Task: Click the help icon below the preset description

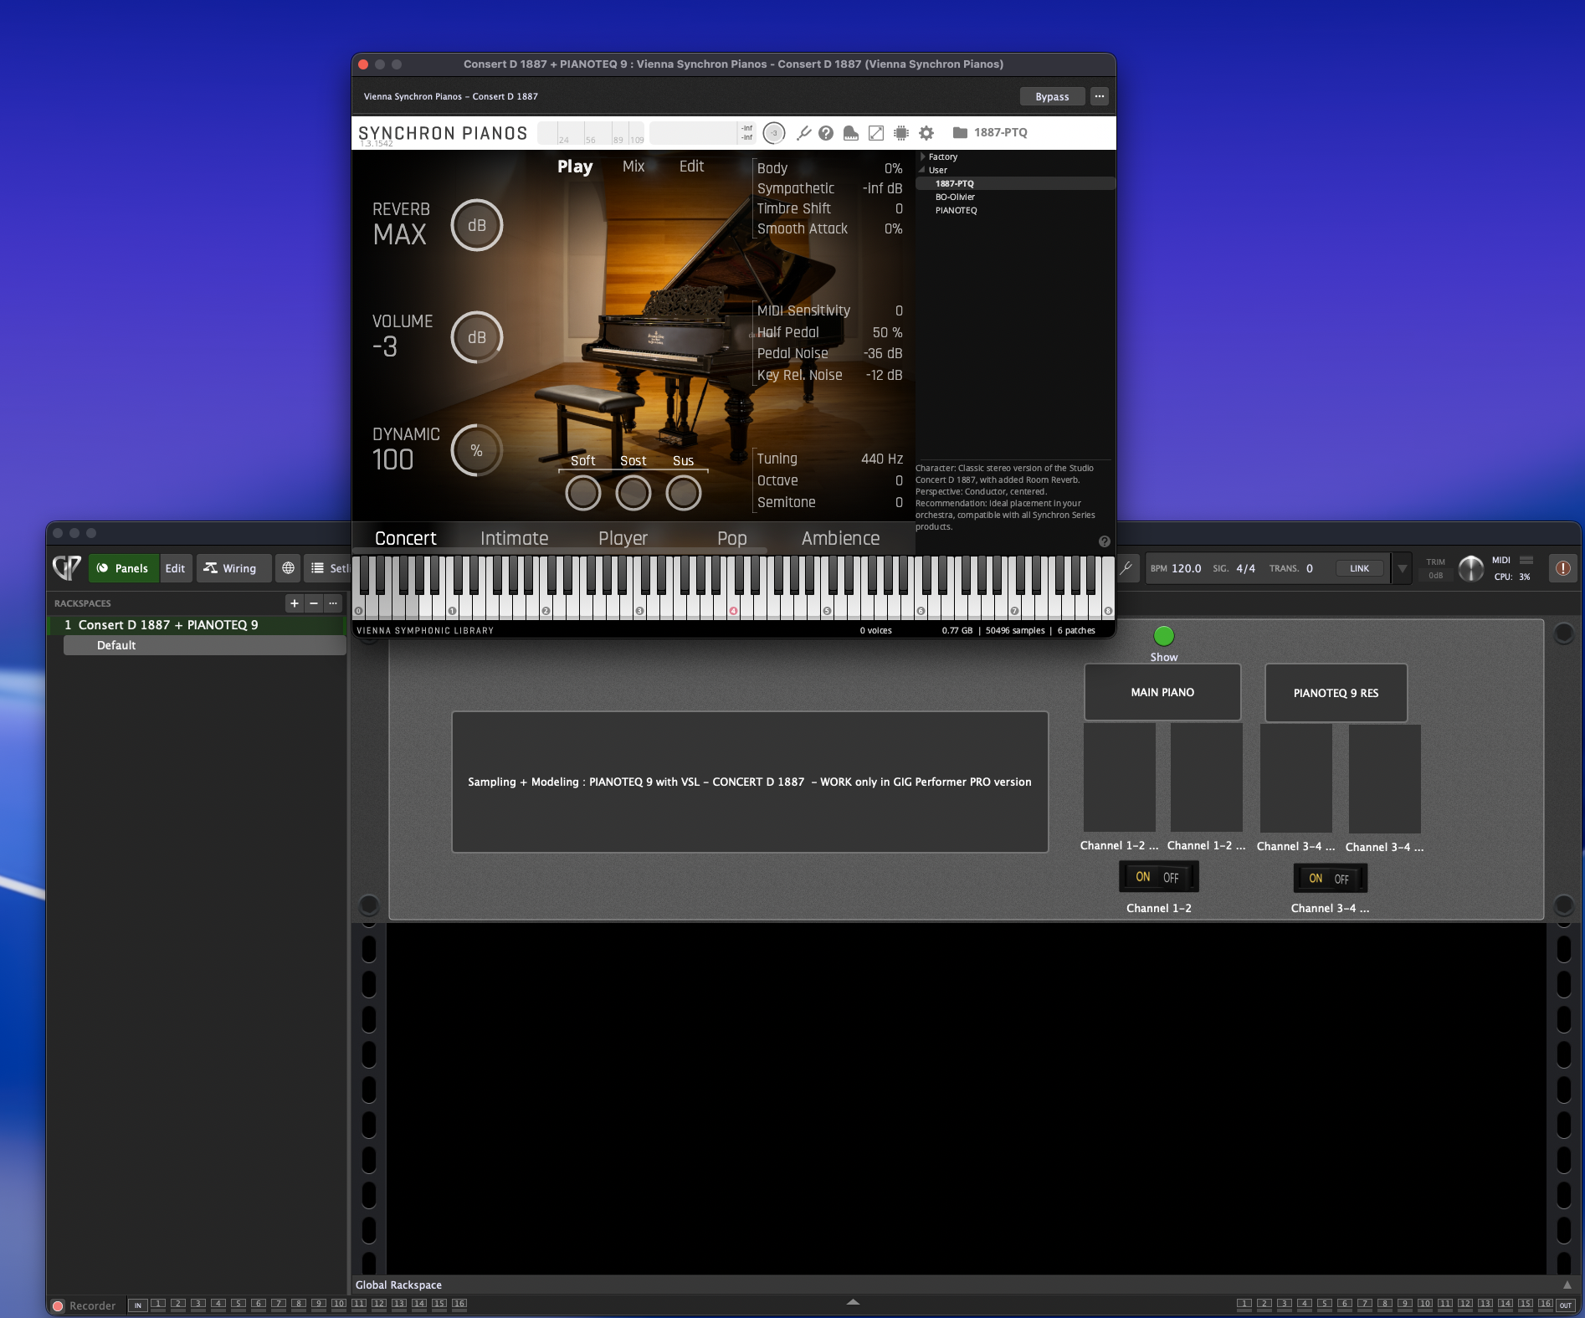Action: [1105, 541]
